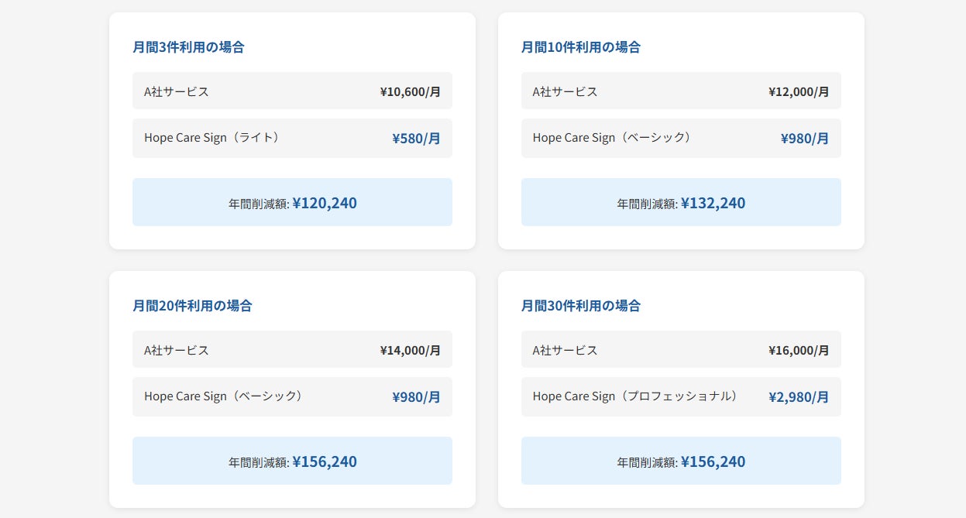966x518 pixels.
Task: Click the 月間3件利用の場合 heading
Action: click(188, 47)
